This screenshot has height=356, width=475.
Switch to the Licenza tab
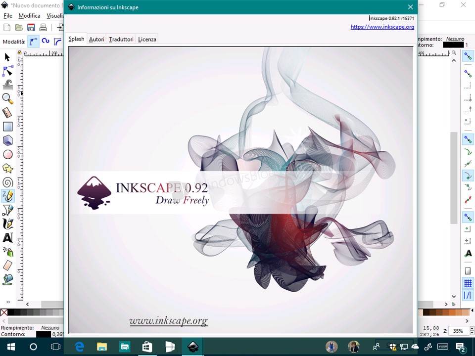(147, 40)
